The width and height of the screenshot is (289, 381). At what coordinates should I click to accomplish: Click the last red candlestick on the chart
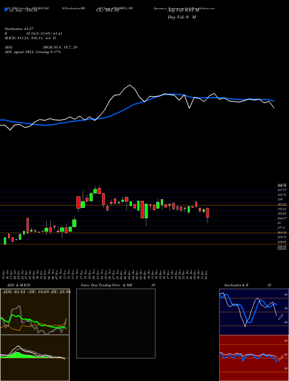[208, 213]
